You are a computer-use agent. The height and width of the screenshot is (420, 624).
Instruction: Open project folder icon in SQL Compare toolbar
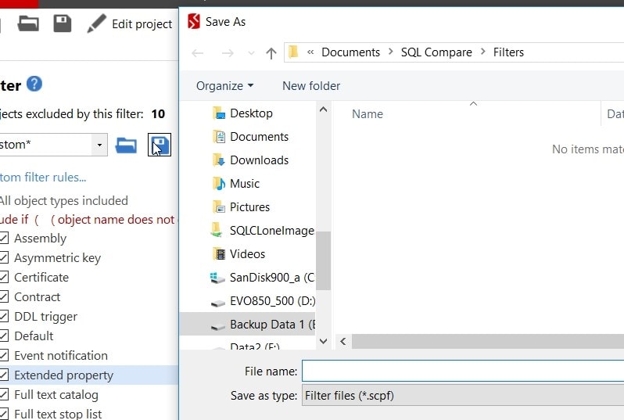(28, 23)
